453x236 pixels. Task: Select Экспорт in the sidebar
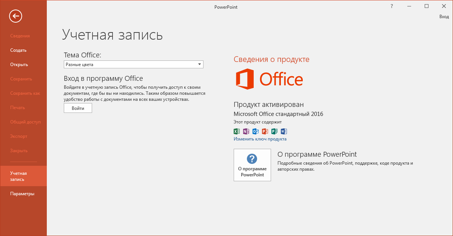[19, 136]
